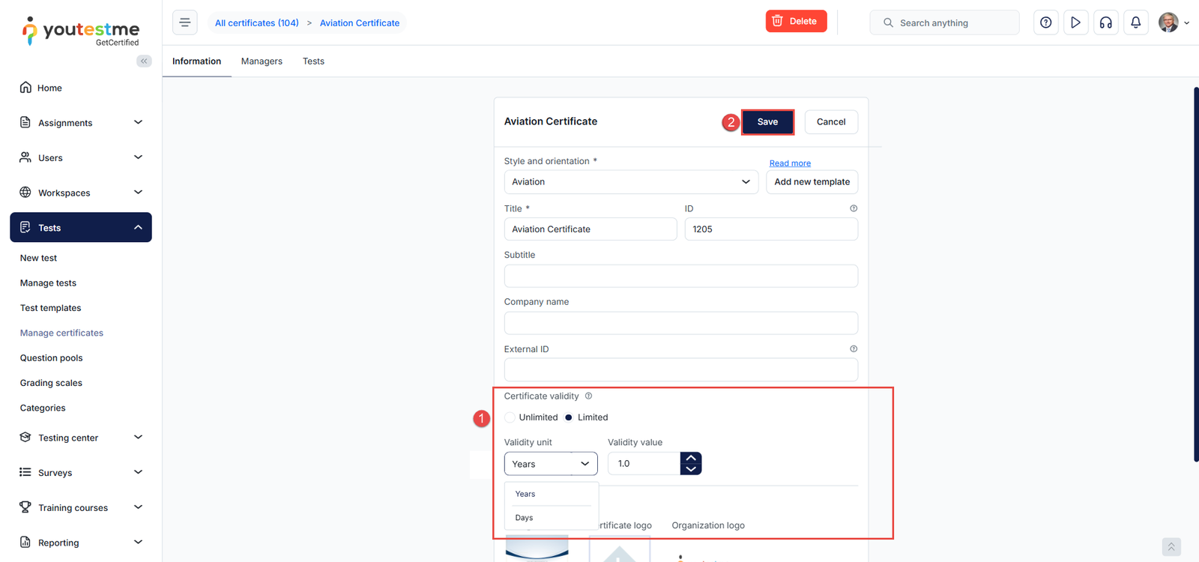Switch to the Tests tab

pyautogui.click(x=313, y=61)
